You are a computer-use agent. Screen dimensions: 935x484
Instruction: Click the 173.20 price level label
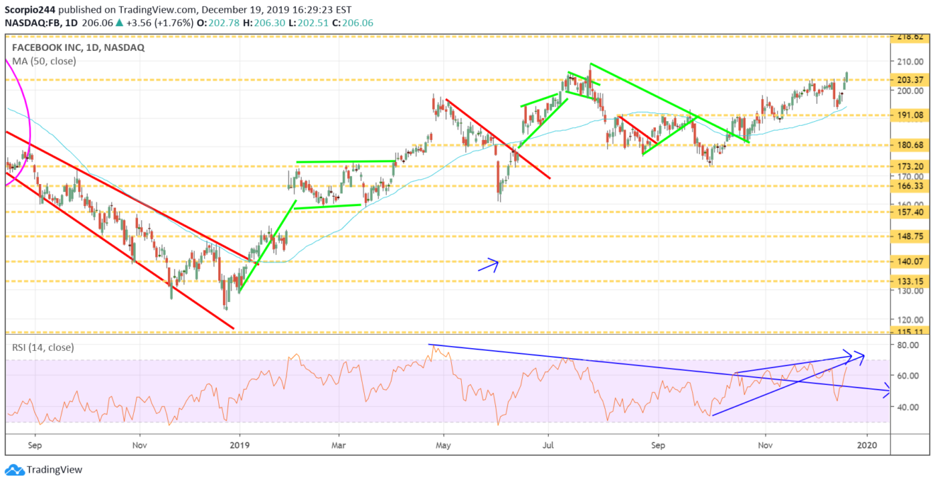pyautogui.click(x=910, y=166)
